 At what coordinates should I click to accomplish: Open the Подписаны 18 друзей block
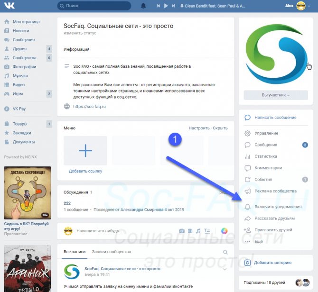tap(276, 283)
